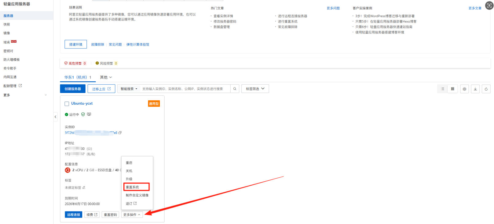Open the 进行远程连接服务器 article
Viewport: 494px width, 224px height.
(293, 16)
